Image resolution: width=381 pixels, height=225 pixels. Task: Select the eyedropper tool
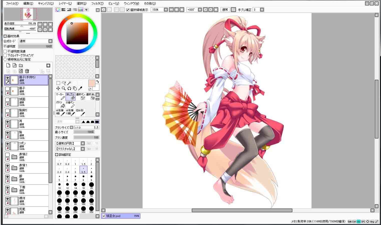[80, 88]
